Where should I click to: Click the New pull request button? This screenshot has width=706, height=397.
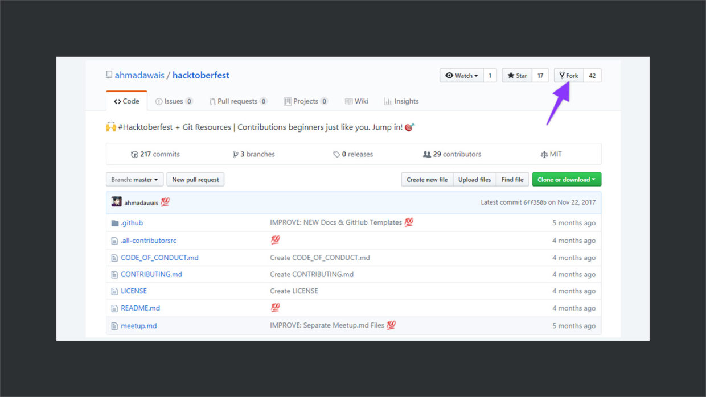[195, 179]
